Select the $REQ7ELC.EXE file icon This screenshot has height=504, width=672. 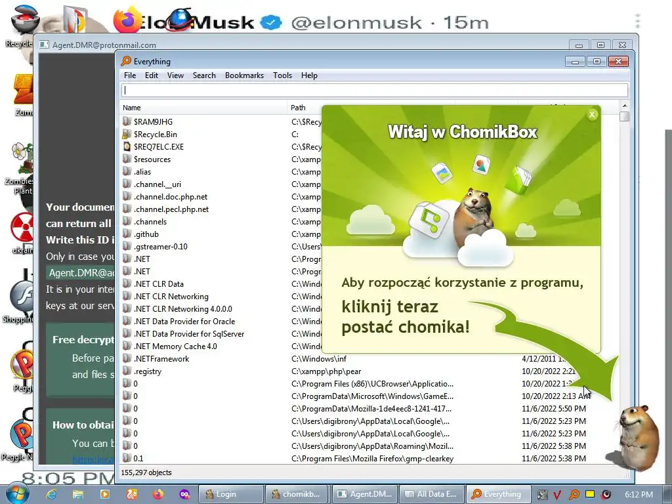[x=127, y=146]
